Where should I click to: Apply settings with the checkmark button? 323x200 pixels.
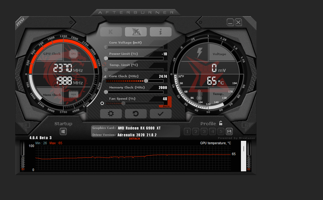(x=161, y=114)
